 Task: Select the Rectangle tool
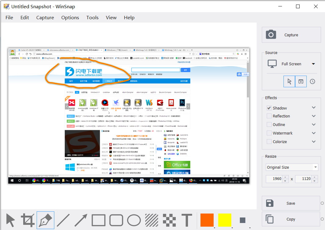point(99,220)
